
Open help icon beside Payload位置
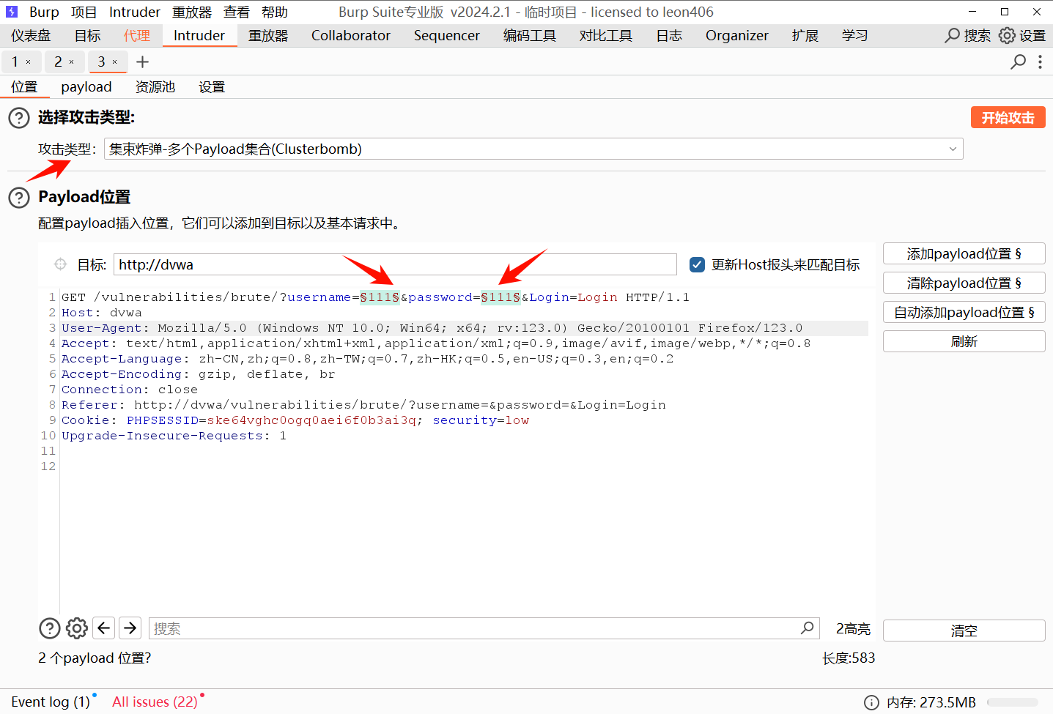[19, 197]
